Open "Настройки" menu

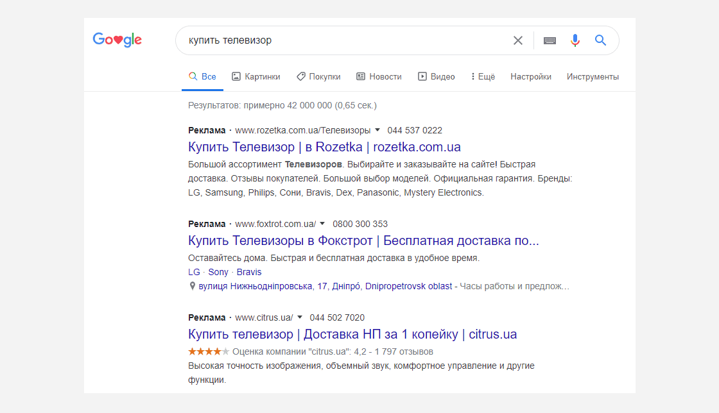pos(530,76)
